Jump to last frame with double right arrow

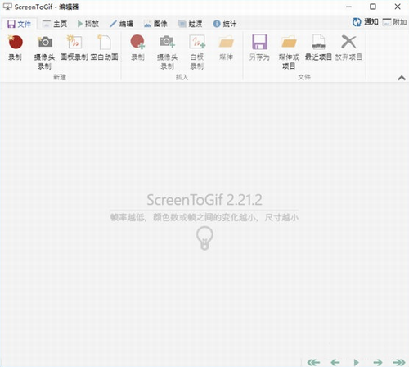[399, 362]
